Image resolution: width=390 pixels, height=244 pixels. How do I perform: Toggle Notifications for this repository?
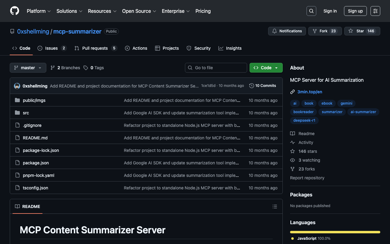(287, 31)
